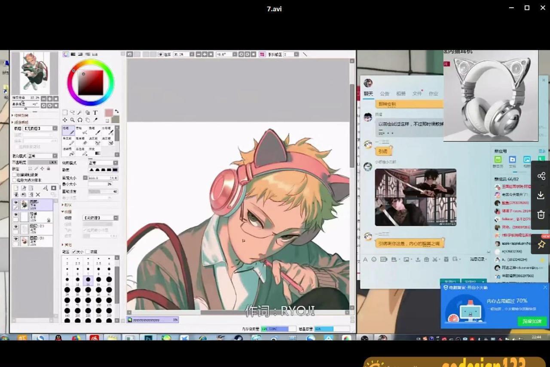Enable the 创建剪贴蒙版 clipping group checkbox

coord(15,174)
